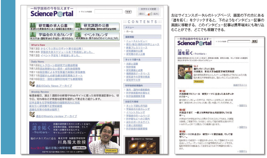Open the 過去のDaily News アーカイブ link
Image resolution: width=267 pixels, height=158 pixels.
54,86
